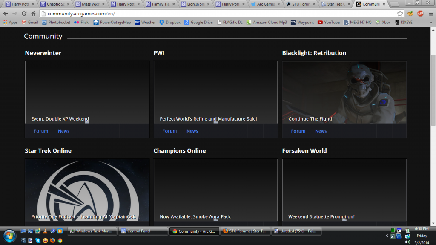Open the Blacklight Continue The Fight thumbnail
436x245 pixels.
(x=344, y=92)
